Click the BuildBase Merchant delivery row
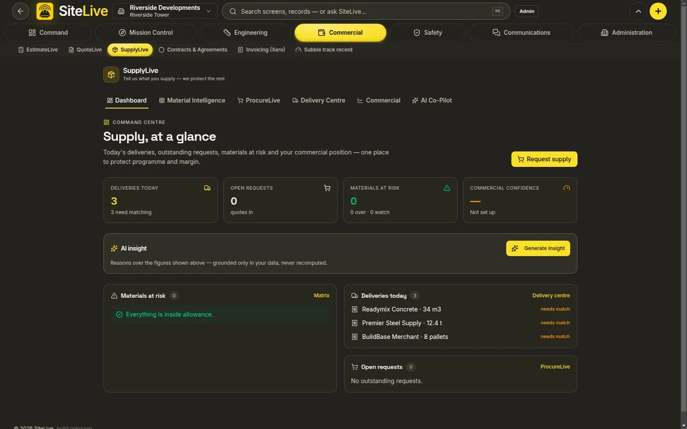This screenshot has height=429, width=687. coord(460,337)
